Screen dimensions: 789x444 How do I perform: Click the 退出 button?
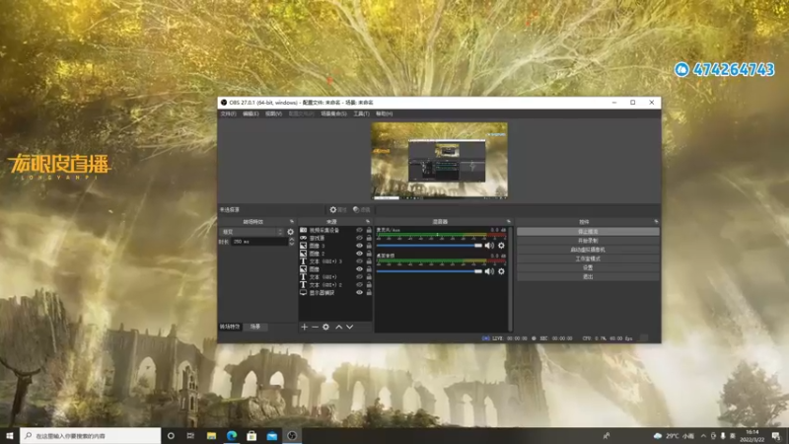point(588,277)
